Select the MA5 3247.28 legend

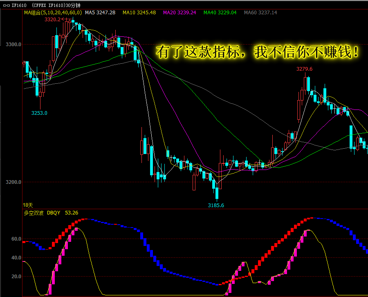[100, 13]
